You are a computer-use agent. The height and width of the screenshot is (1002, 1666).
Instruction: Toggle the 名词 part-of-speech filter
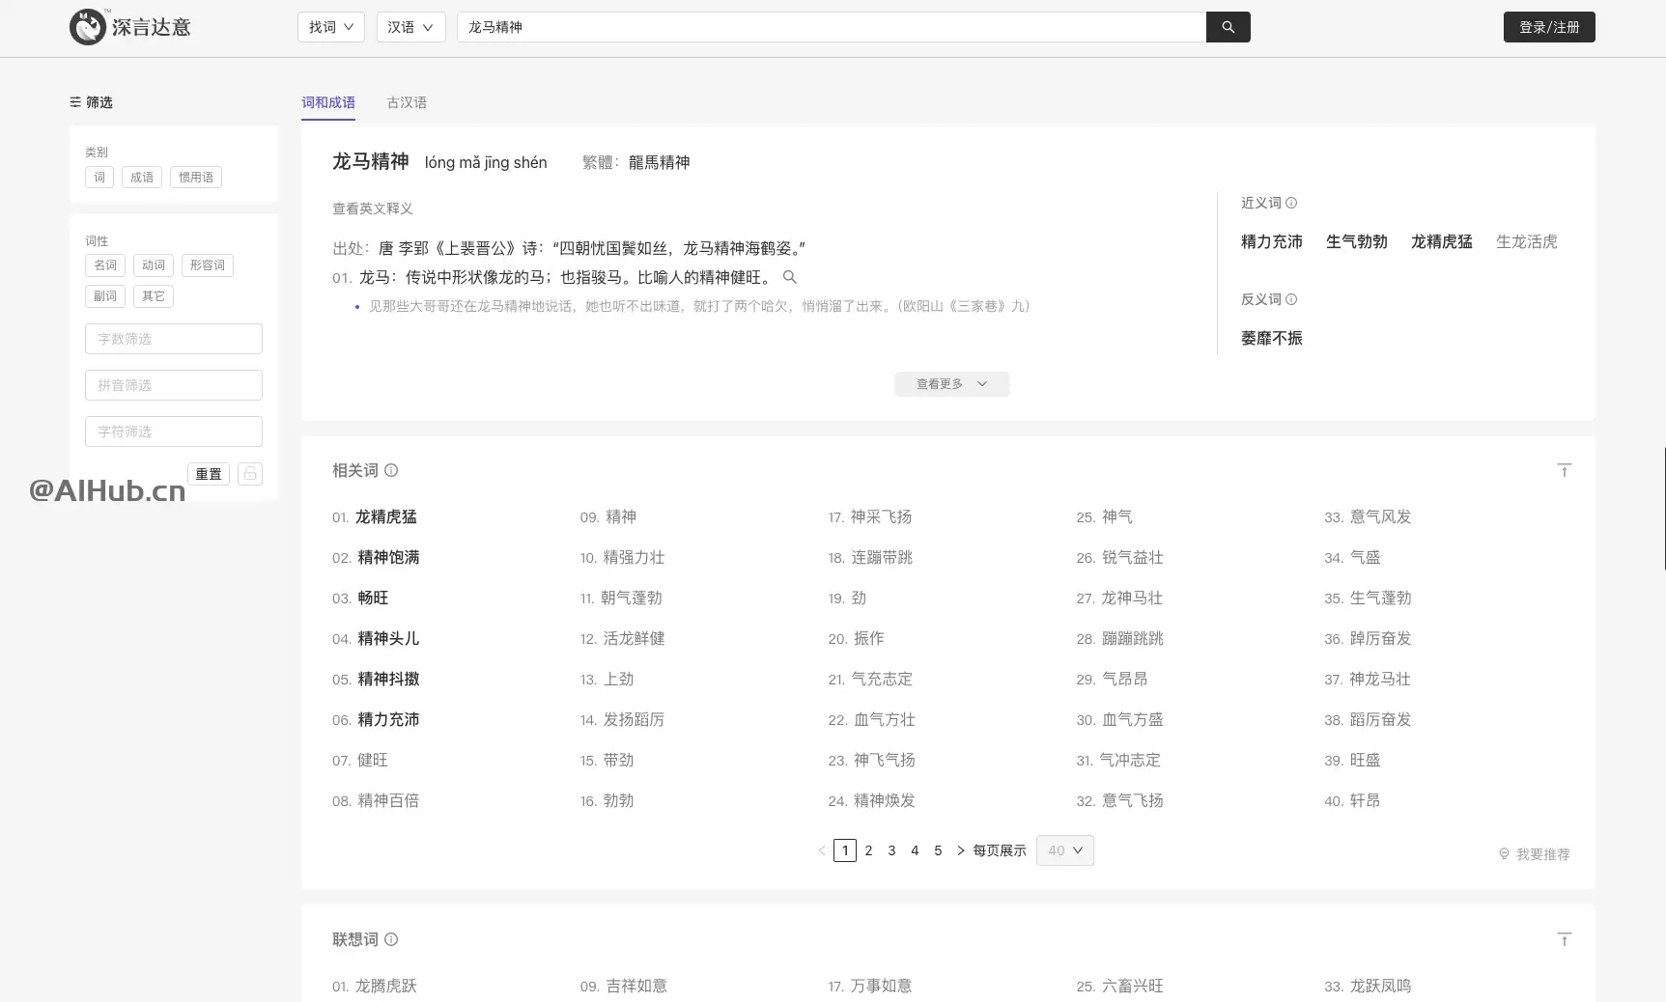tap(105, 264)
